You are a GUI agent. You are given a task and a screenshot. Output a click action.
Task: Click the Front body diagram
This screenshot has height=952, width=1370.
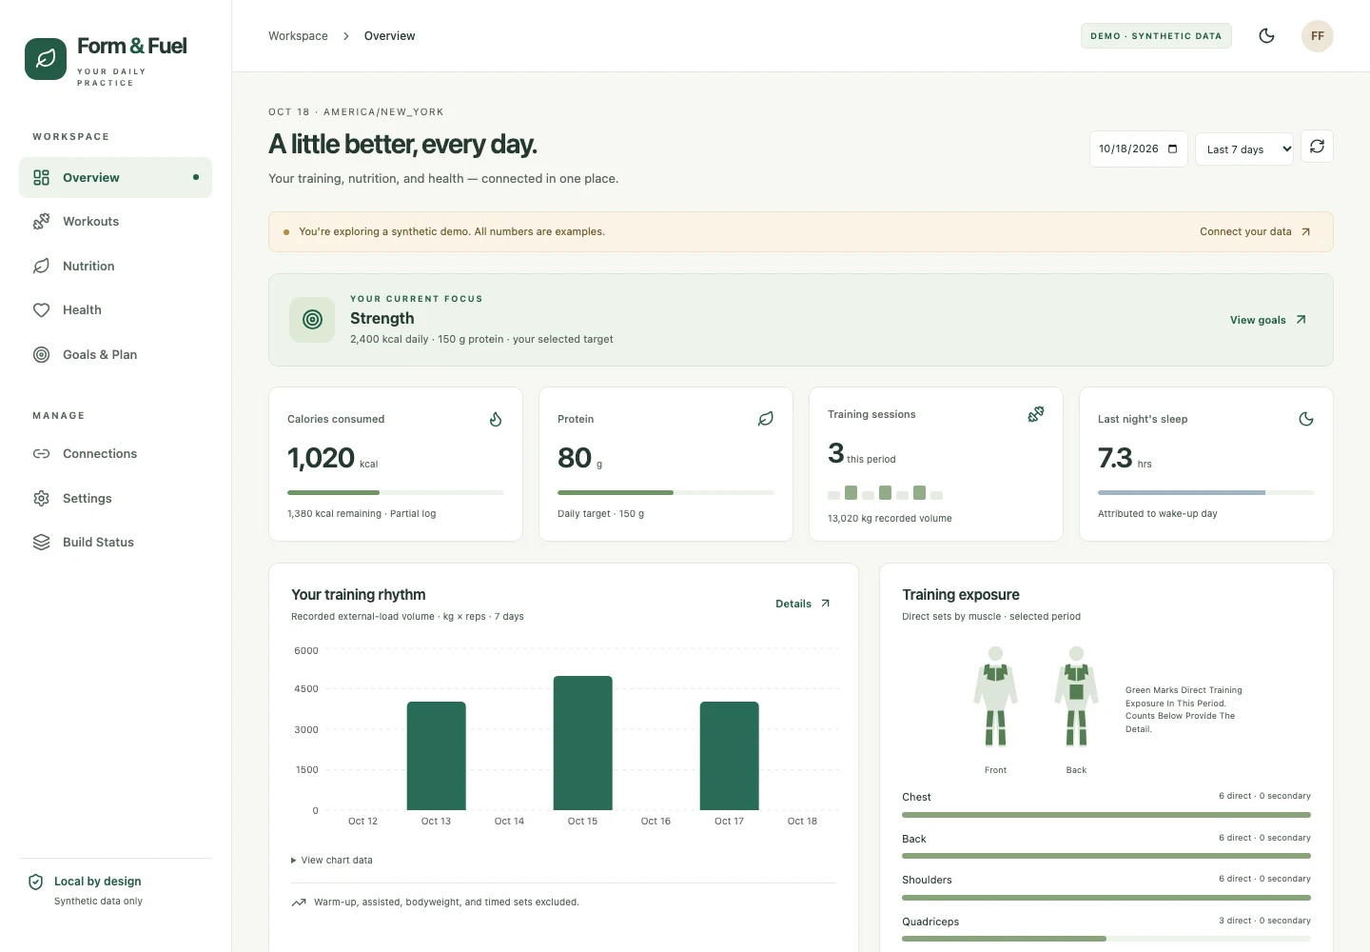[995, 696]
